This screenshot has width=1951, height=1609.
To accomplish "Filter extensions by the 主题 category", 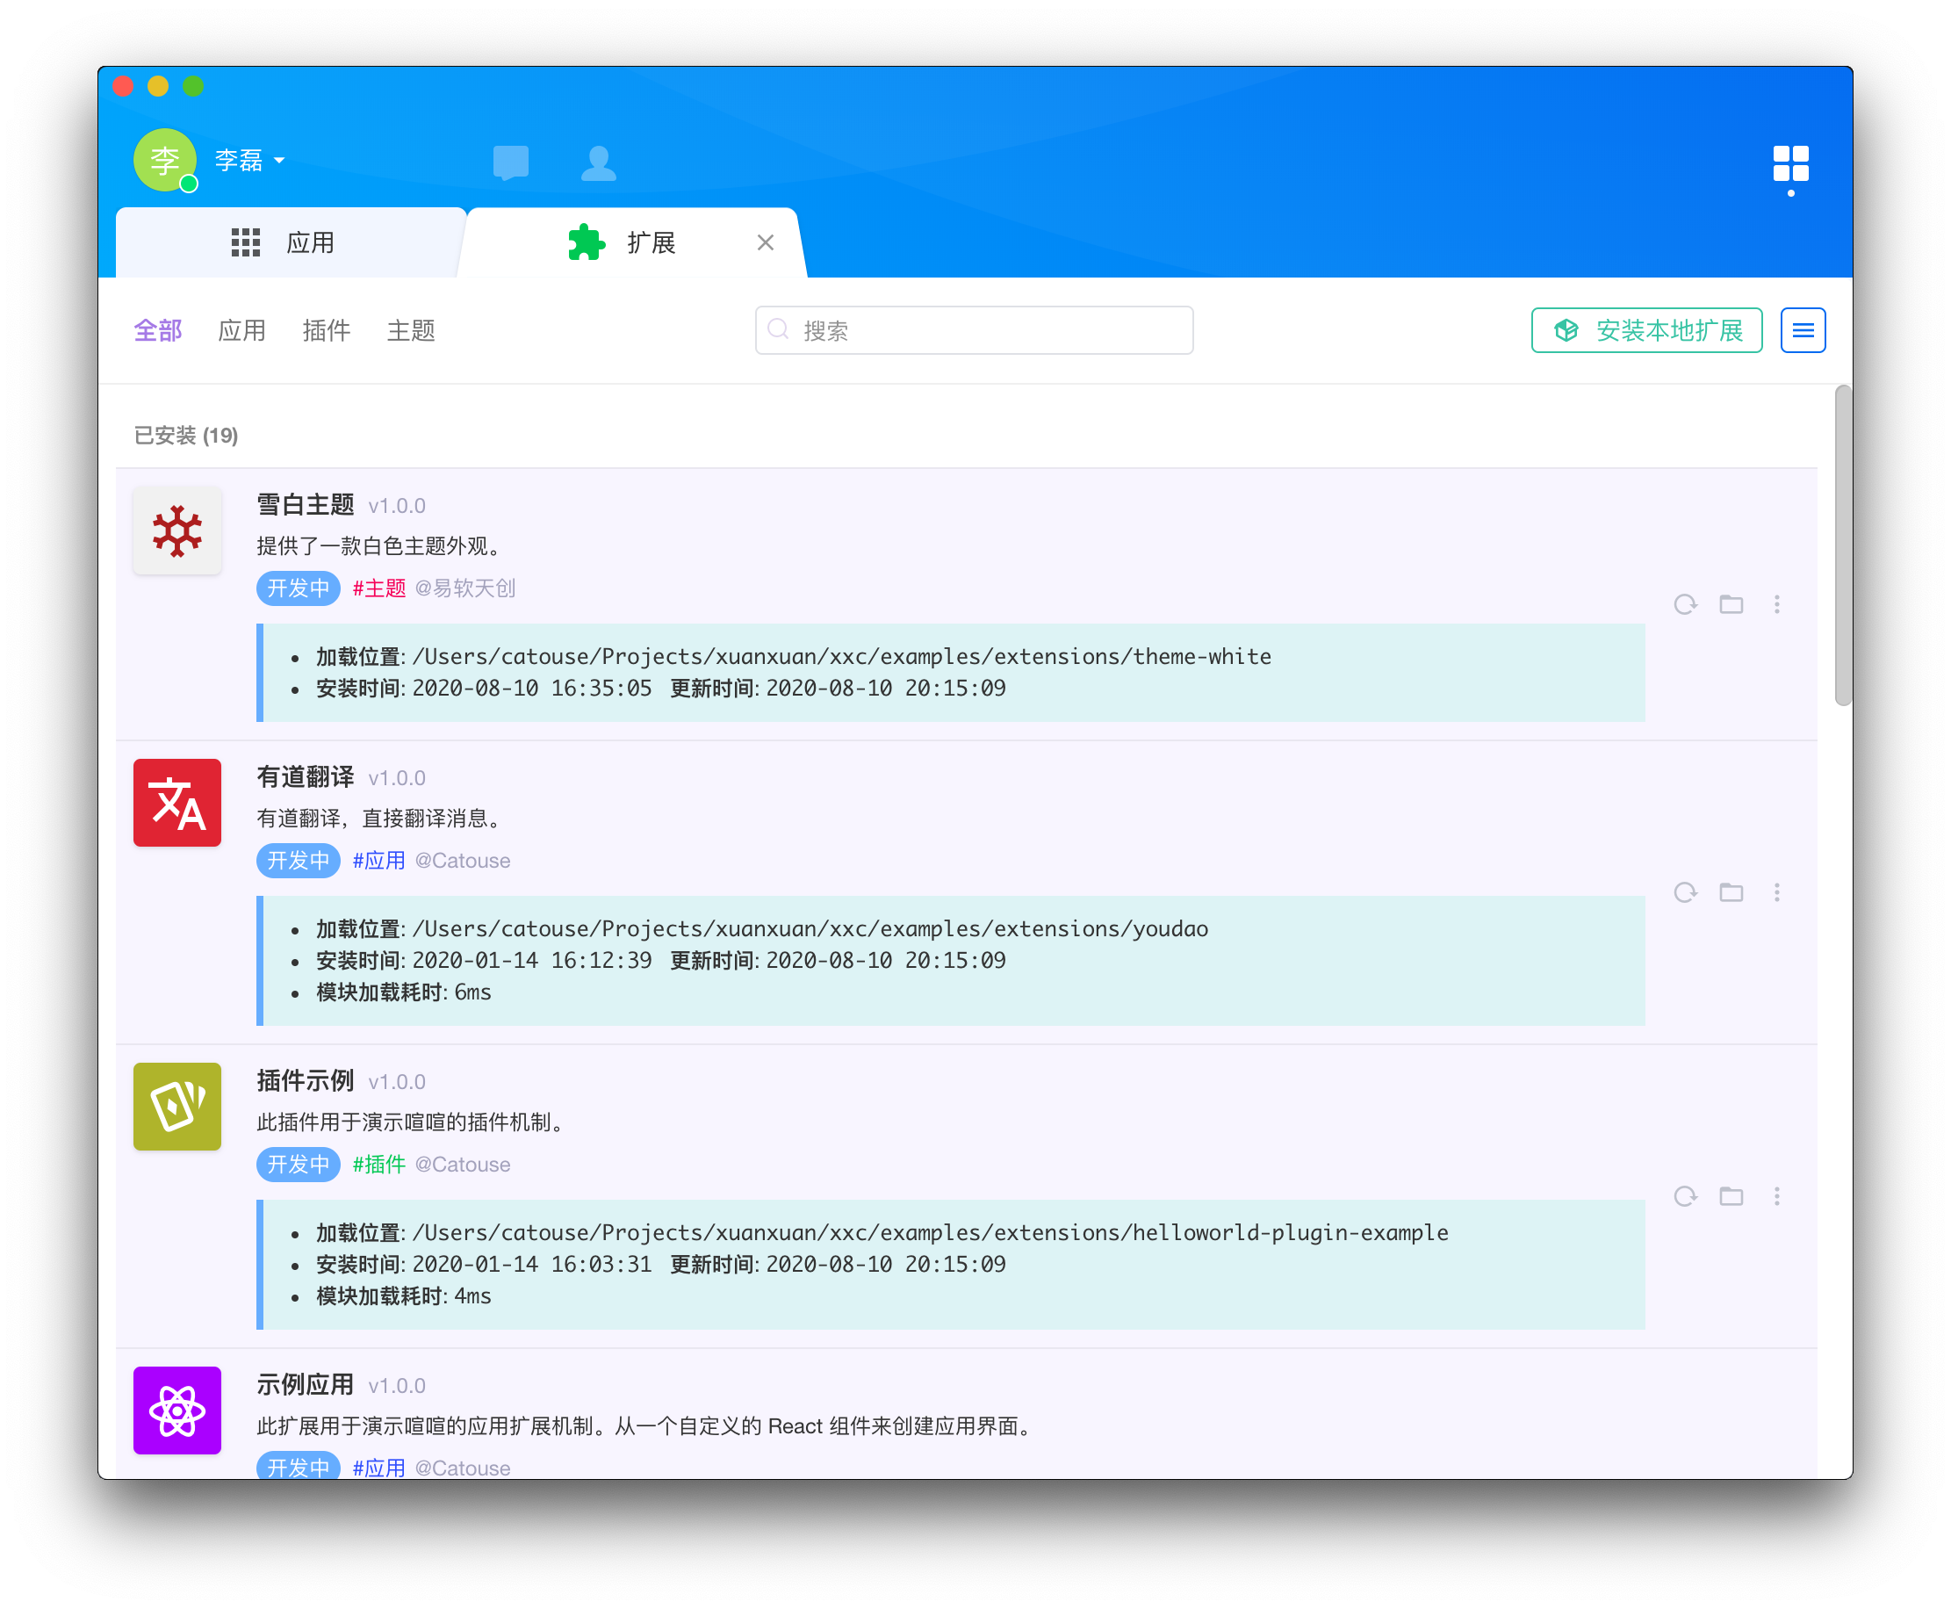I will click(410, 330).
